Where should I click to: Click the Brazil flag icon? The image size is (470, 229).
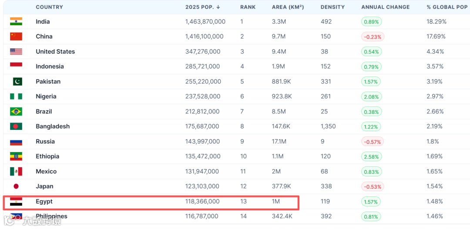pos(16,111)
